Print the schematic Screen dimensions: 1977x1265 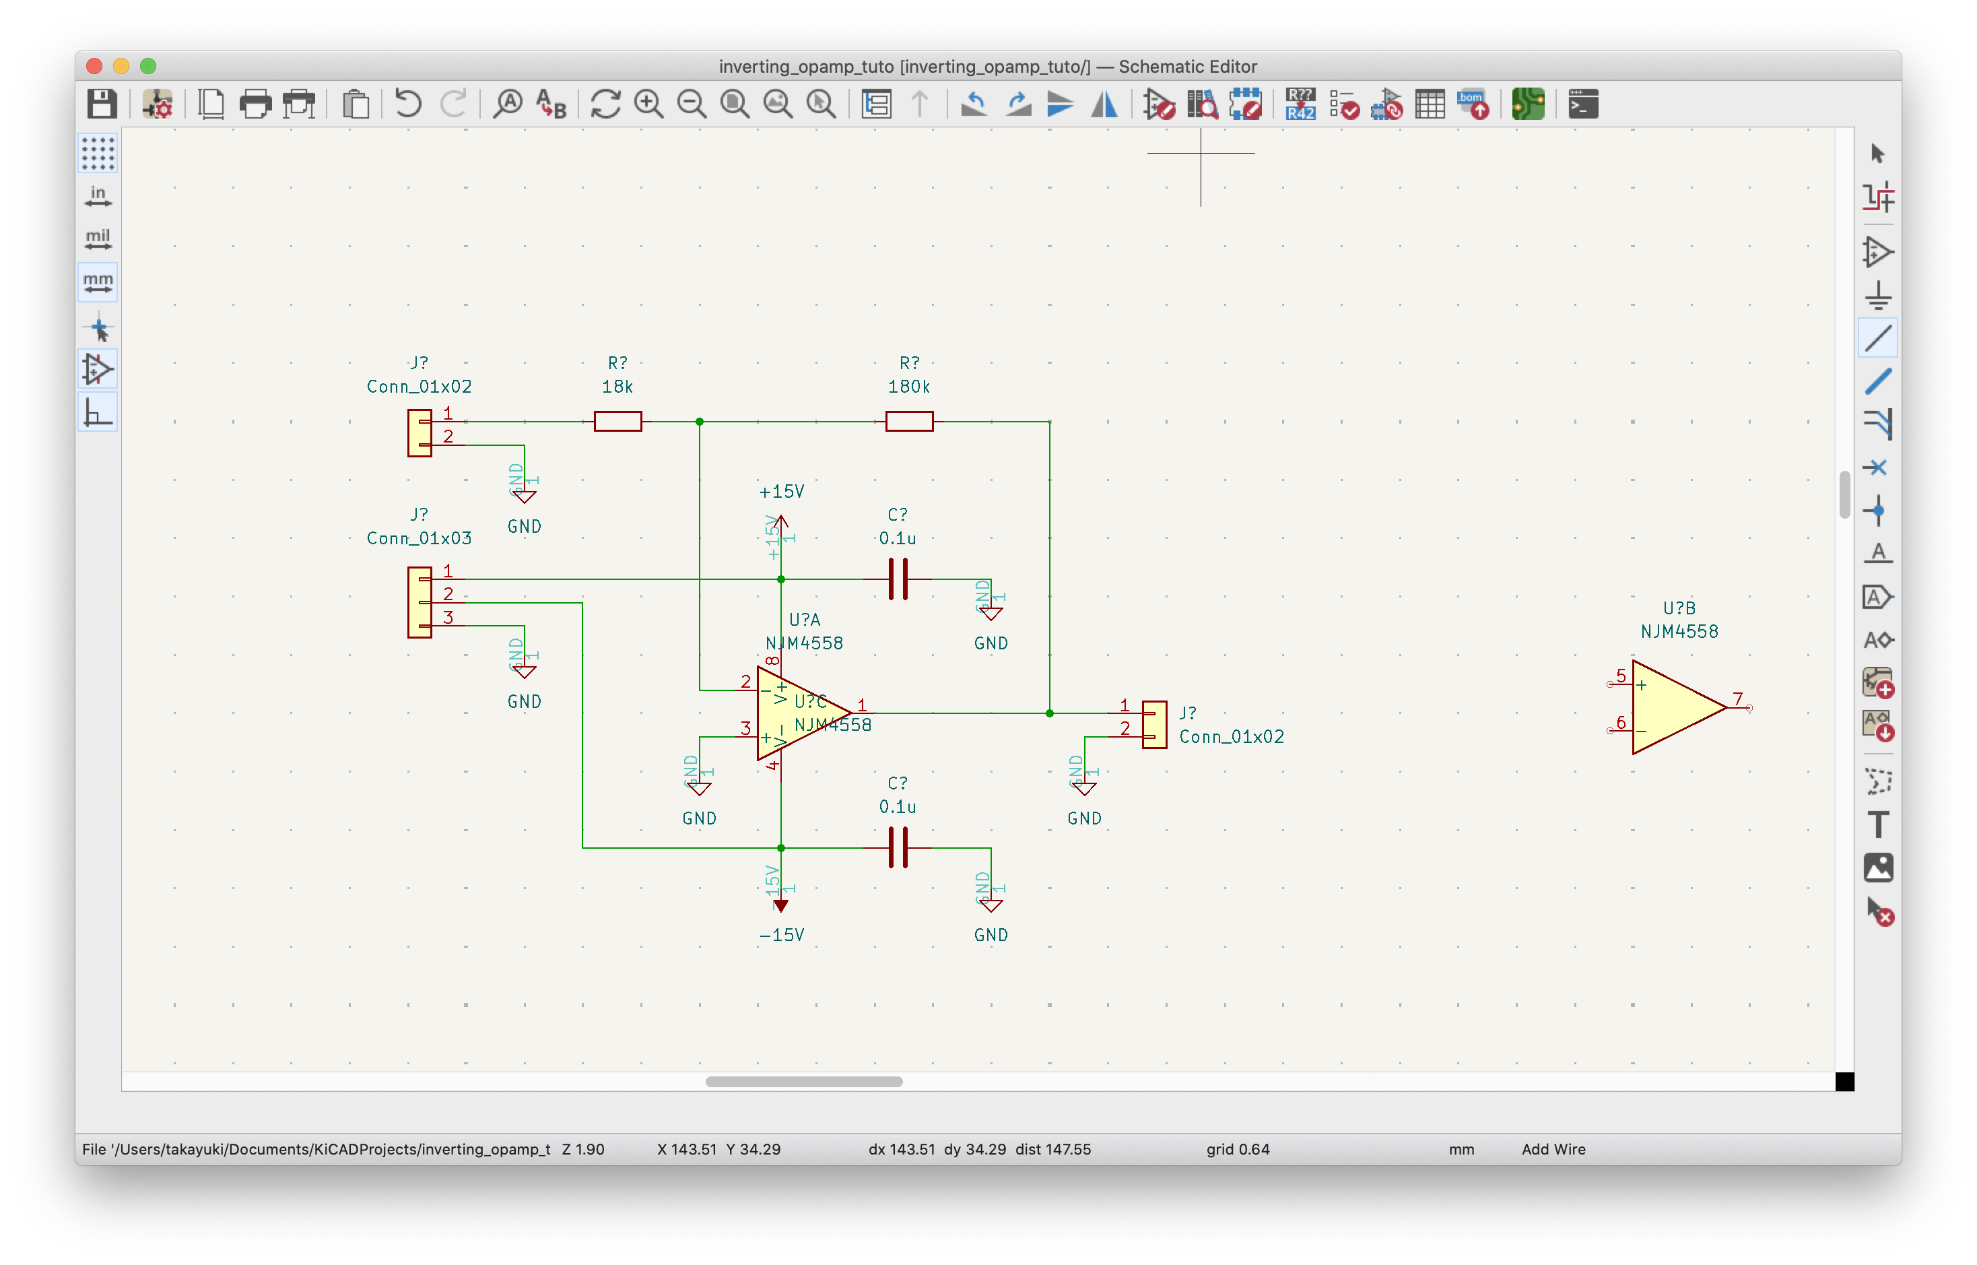(x=255, y=104)
